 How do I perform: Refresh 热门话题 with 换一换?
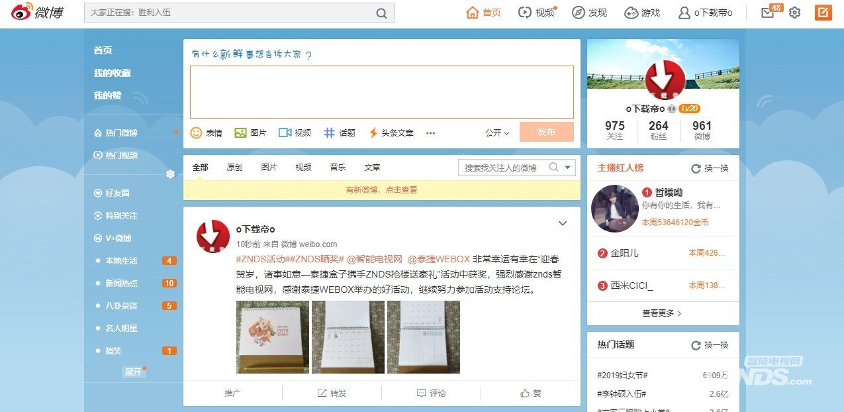(710, 345)
